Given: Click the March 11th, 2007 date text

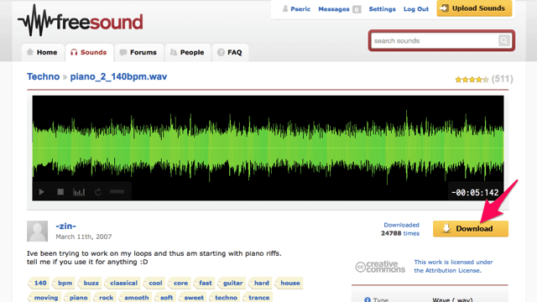Looking at the screenshot, I should click(x=84, y=237).
